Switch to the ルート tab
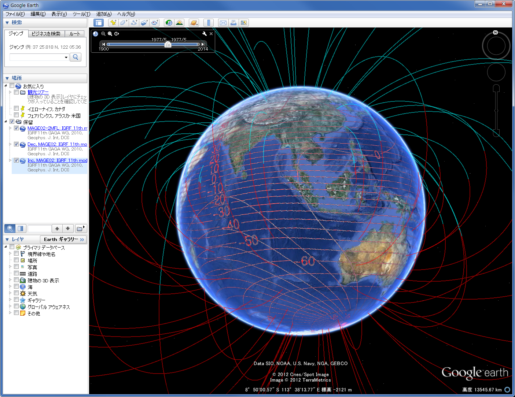The height and width of the screenshot is (397, 515). (x=75, y=34)
